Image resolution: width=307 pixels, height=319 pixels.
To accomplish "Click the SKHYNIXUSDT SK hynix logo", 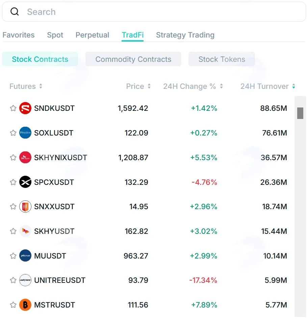I will (25, 157).
